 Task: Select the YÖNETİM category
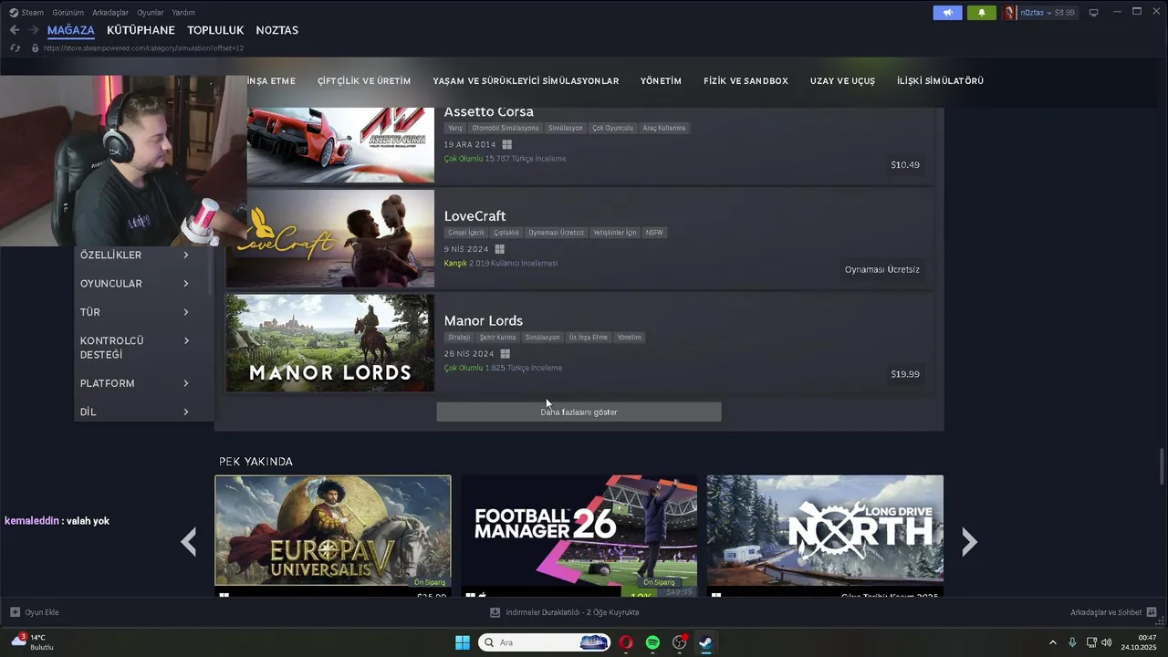click(x=662, y=81)
